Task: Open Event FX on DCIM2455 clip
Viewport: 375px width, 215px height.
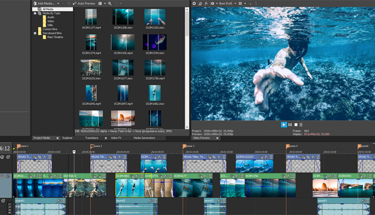Action: (x=365, y=176)
